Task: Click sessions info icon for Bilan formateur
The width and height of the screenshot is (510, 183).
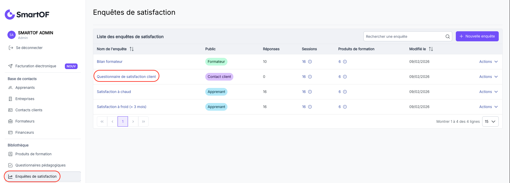Action: coord(310,62)
